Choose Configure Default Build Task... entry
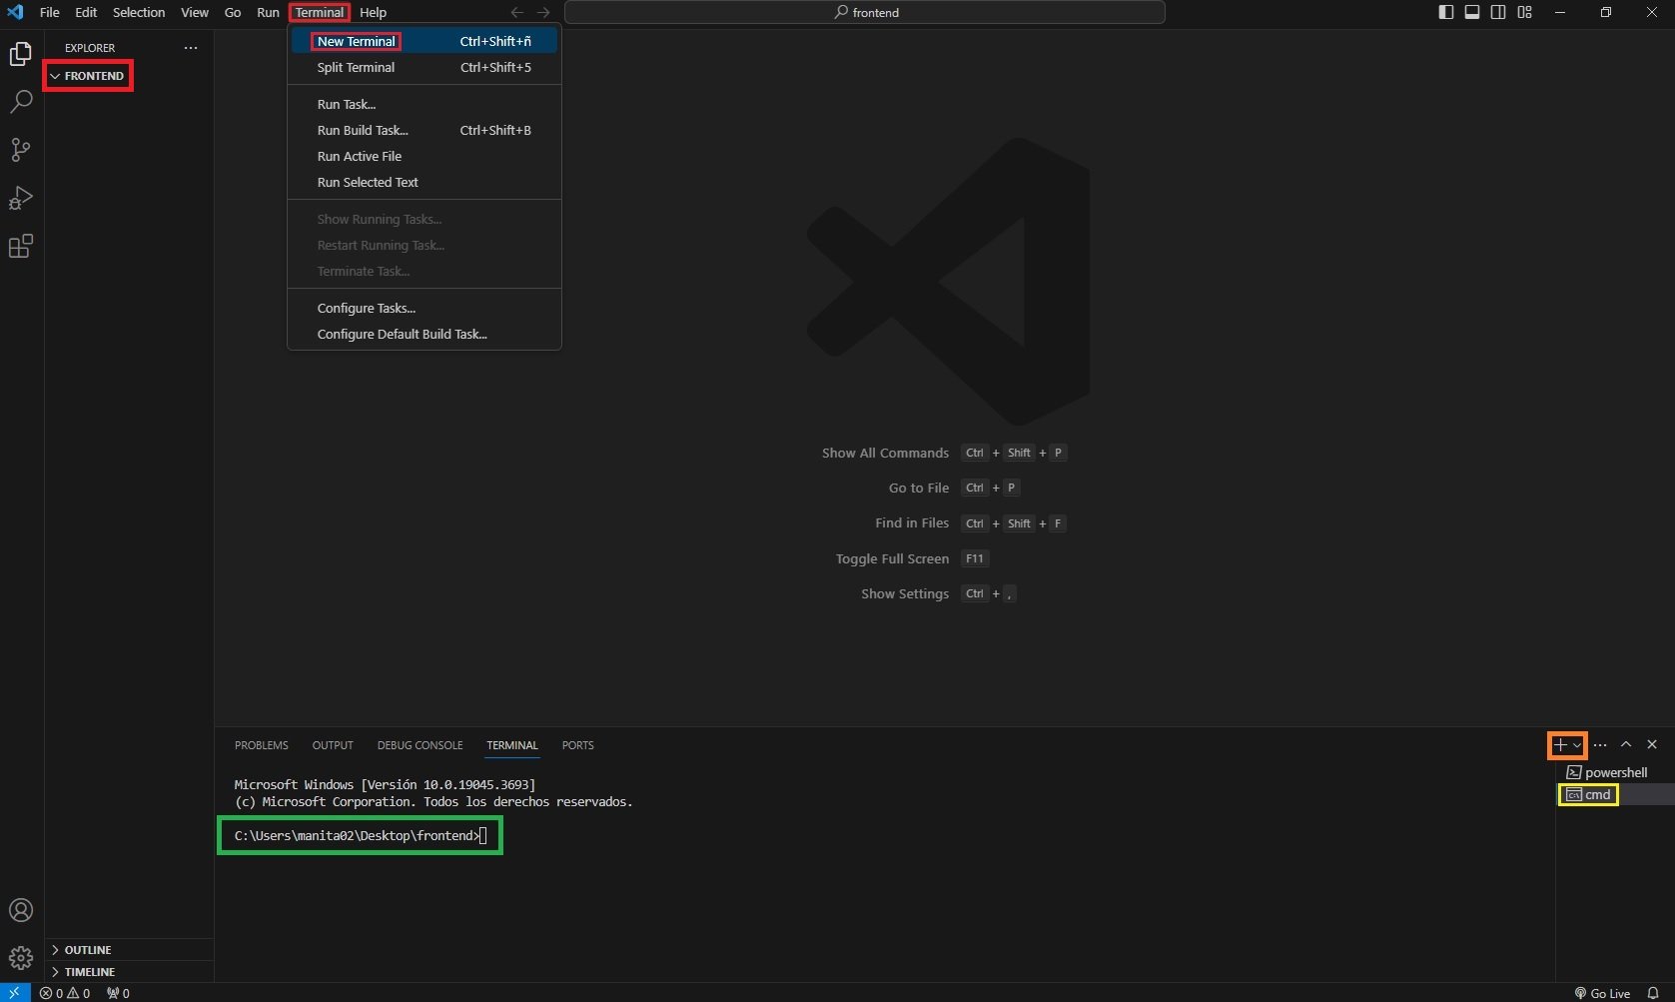The image size is (1675, 1002). point(424,334)
